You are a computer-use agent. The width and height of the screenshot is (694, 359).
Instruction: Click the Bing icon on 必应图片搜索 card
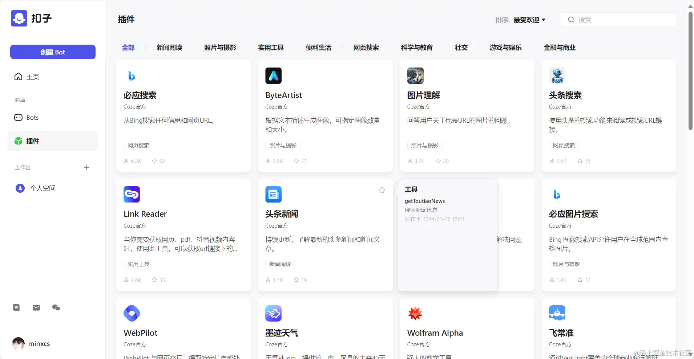point(557,194)
